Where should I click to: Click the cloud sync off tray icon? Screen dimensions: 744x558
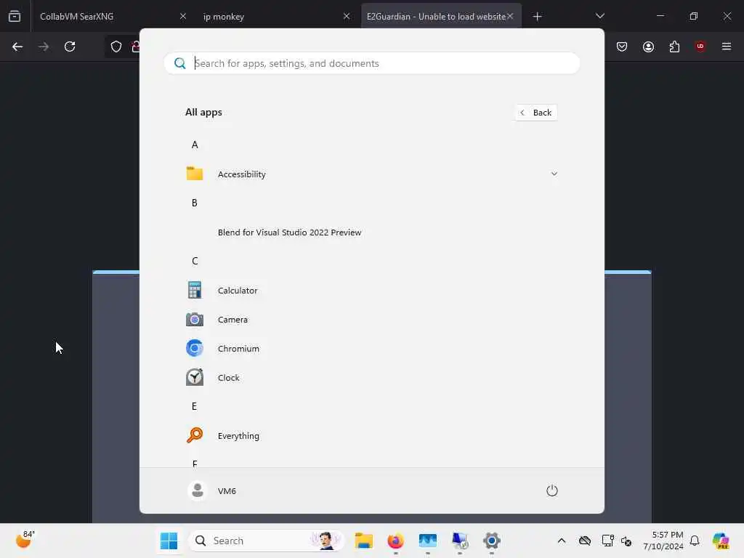pyautogui.click(x=585, y=541)
